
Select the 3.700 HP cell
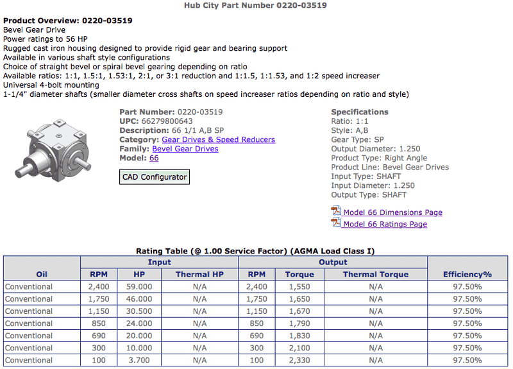tap(139, 360)
